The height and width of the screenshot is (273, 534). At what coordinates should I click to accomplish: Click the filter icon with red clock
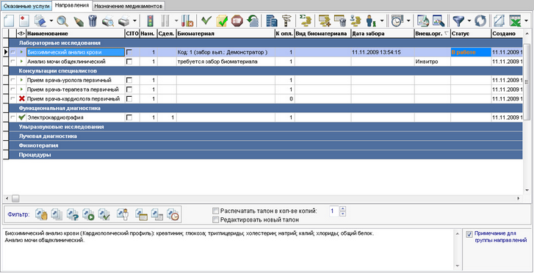173,214
